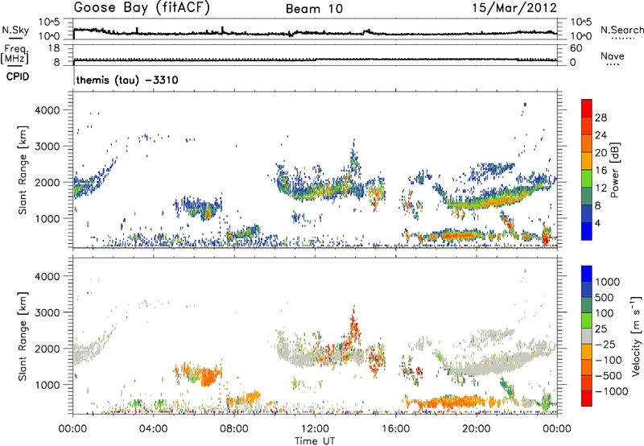Click the "Goose Bay (fitACF)" plot title

142,7
